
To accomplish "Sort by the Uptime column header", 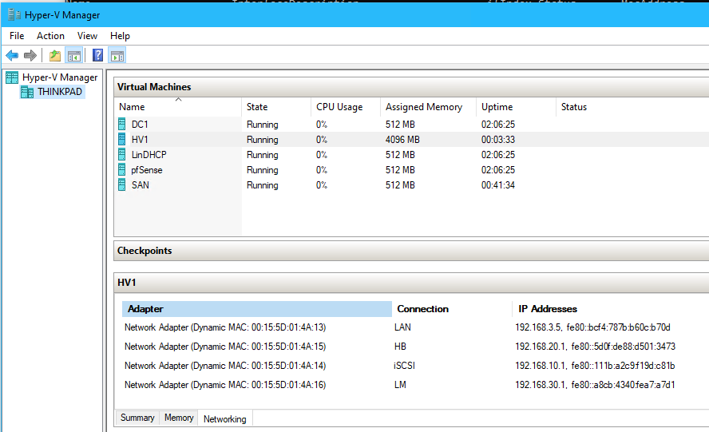I will tap(516, 107).
